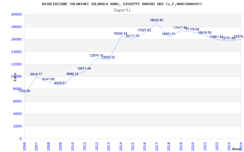Click the 7259.40 data label
Viewport: 244px width, 152px height.
(x=24, y=91)
